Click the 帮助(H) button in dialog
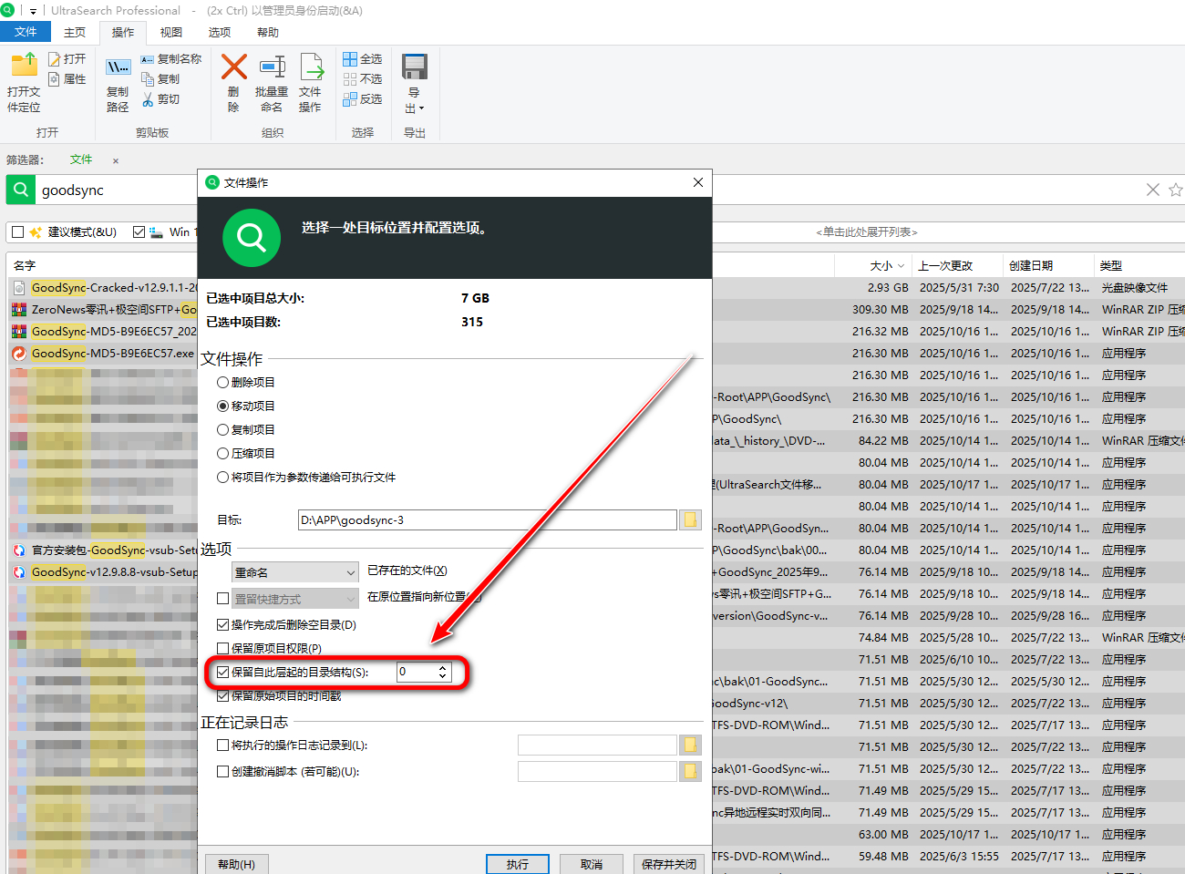The image size is (1185, 874). point(237,864)
